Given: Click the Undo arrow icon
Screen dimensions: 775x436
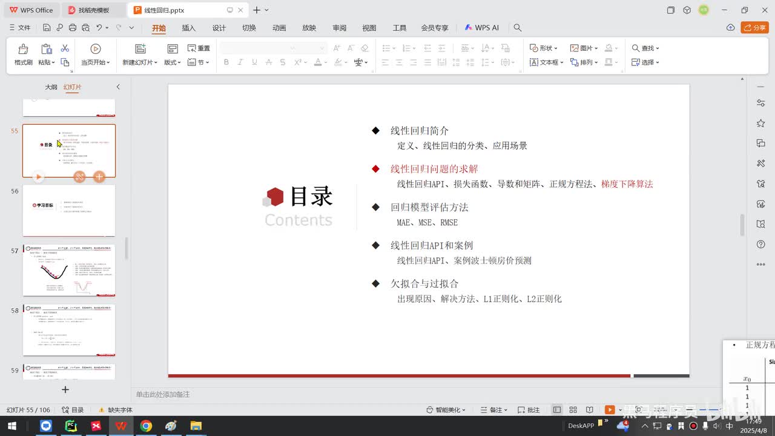Looking at the screenshot, I should [99, 28].
